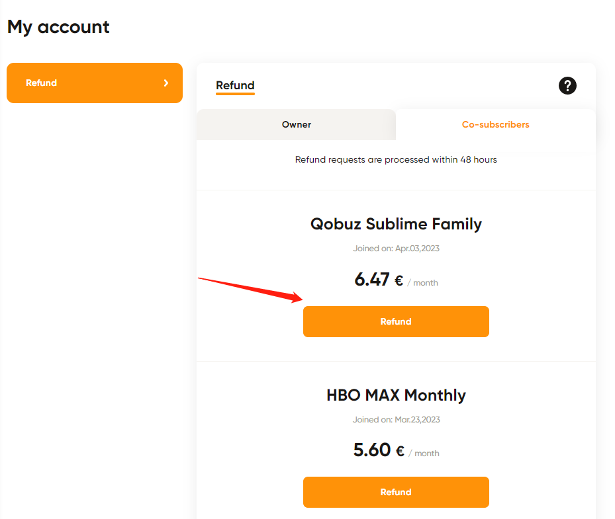The height and width of the screenshot is (519, 615).
Task: Switch to the Owner tab
Action: tap(296, 124)
